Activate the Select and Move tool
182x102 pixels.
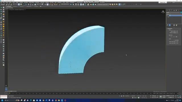click(x=28, y=5)
